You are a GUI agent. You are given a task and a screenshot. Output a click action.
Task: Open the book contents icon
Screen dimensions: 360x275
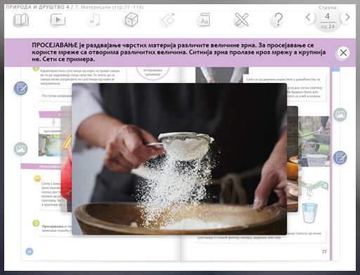tap(21, 20)
